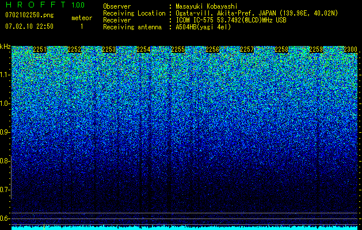Click antenna value A504HB(yagi 4el)
362x230 pixels.
[203, 27]
